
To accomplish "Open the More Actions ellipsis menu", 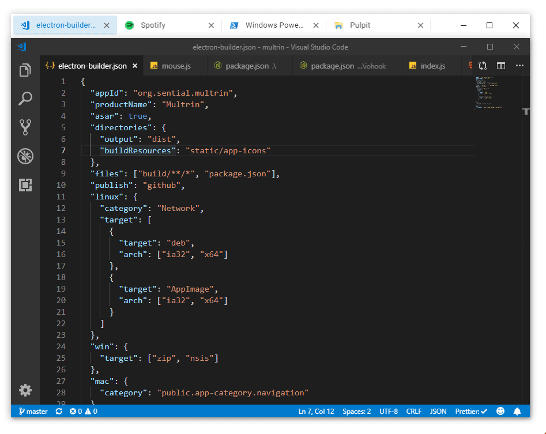I will click(519, 66).
